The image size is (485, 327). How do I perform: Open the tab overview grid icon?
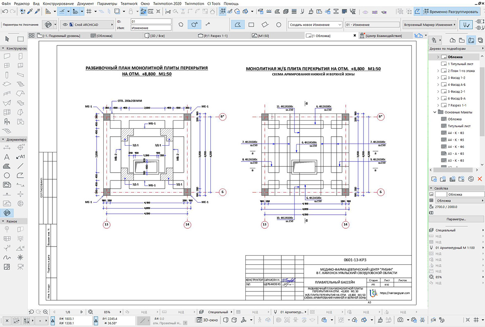pos(31,36)
